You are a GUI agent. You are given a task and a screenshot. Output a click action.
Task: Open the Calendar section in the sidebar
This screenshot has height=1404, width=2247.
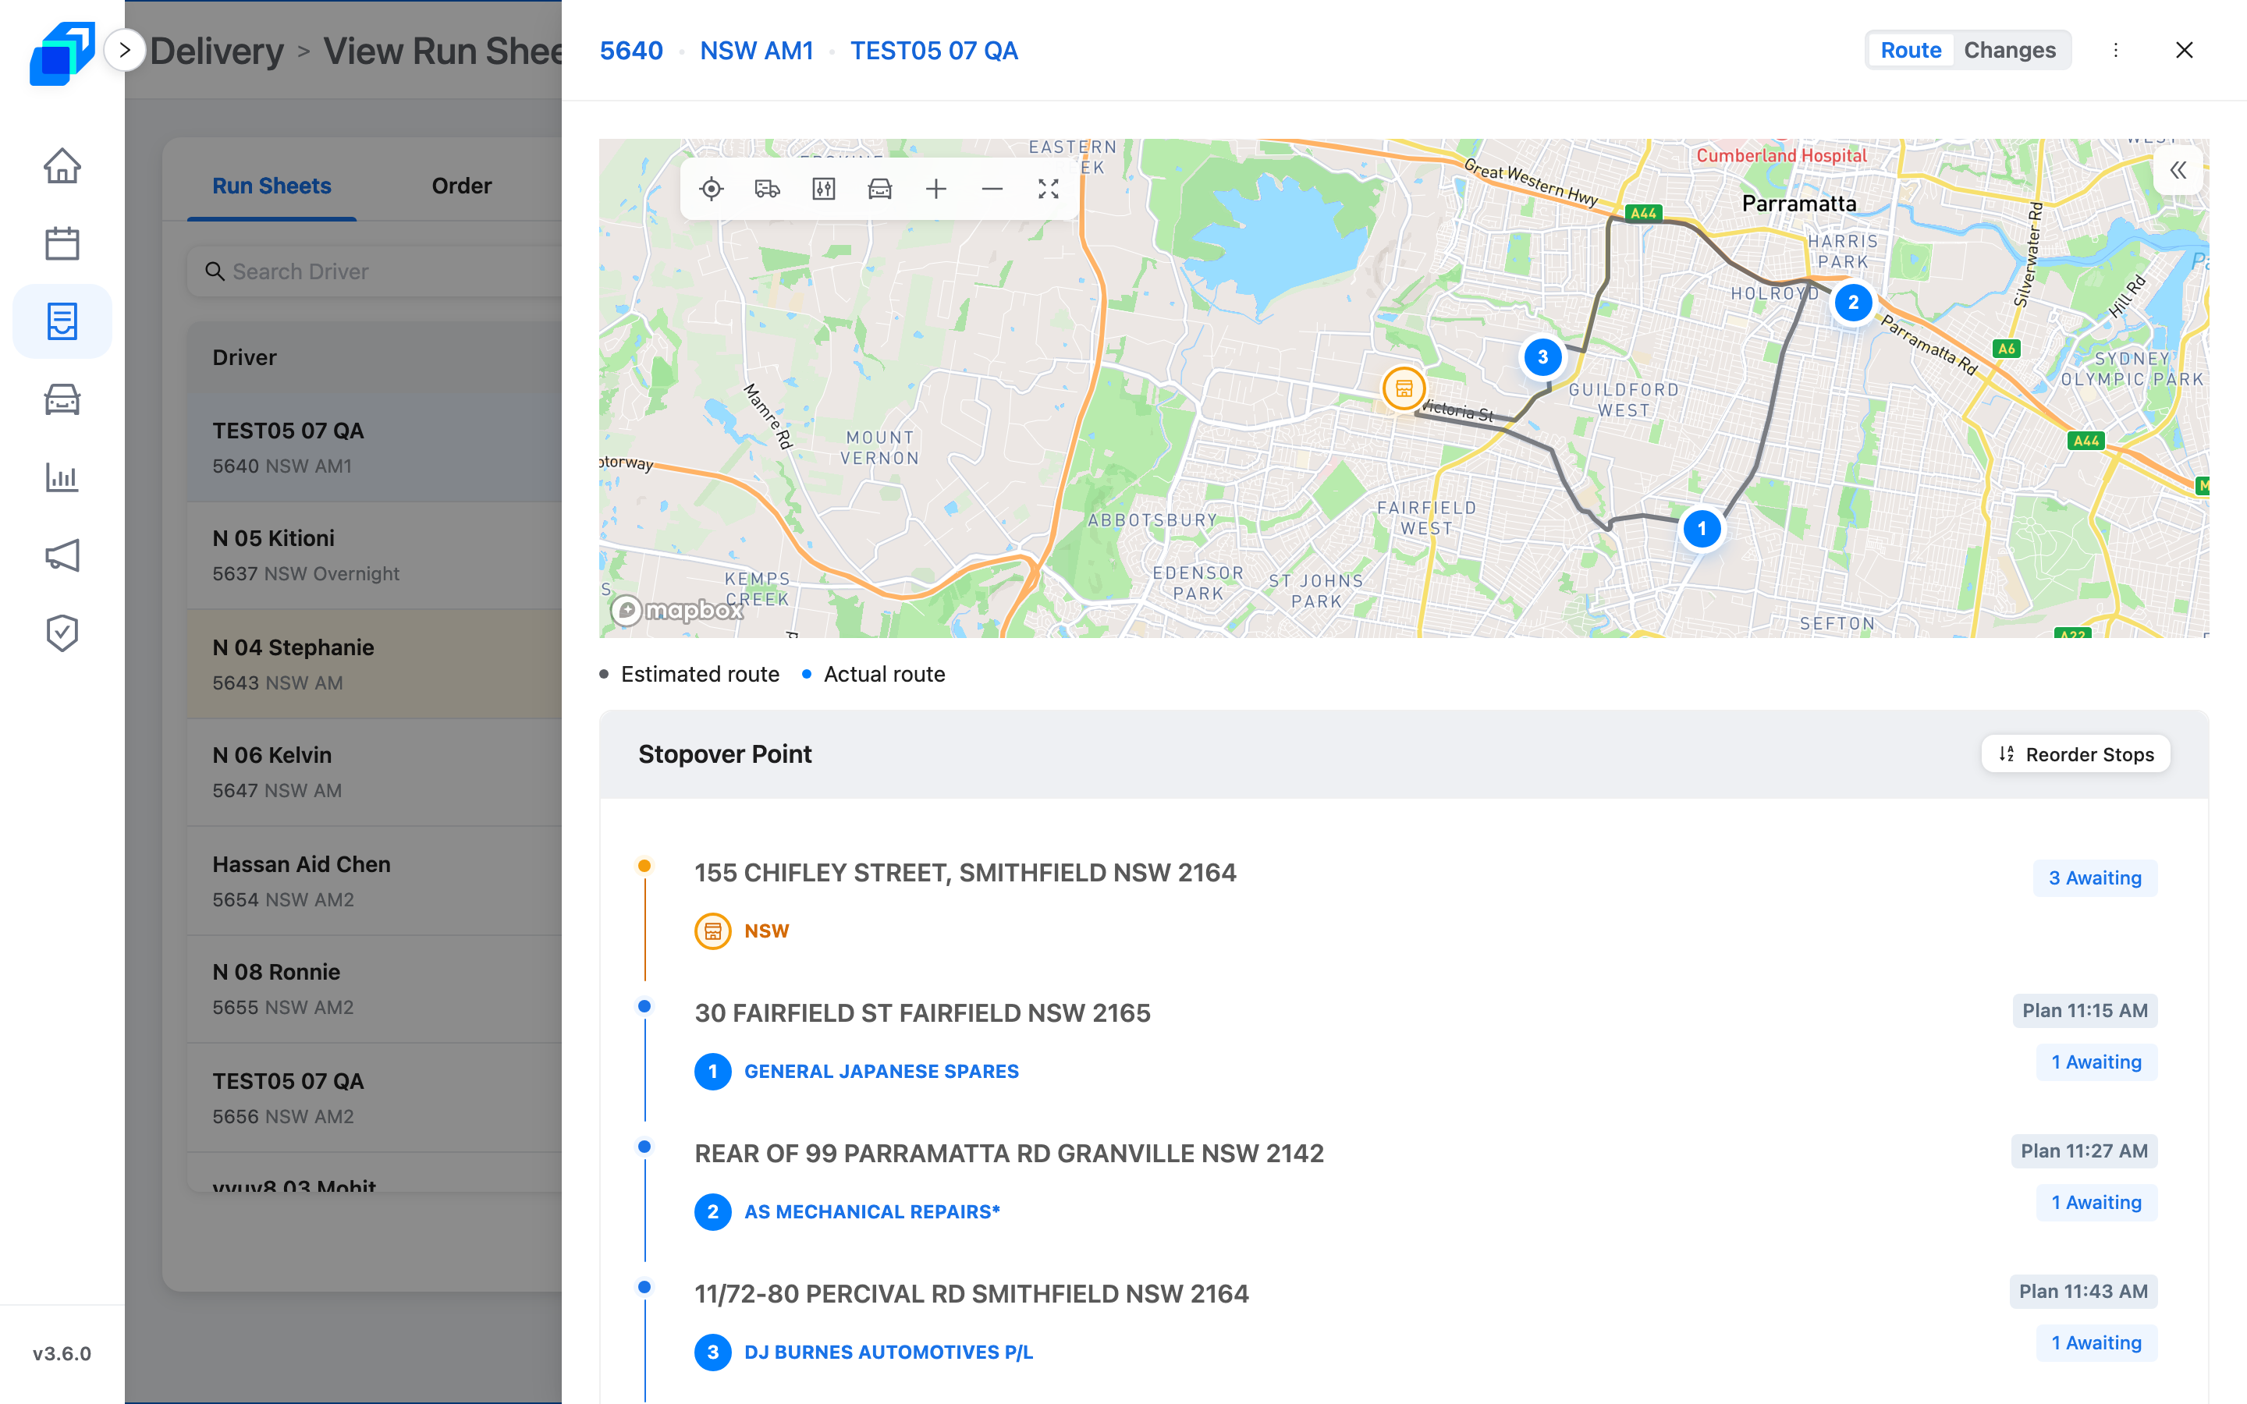point(62,243)
